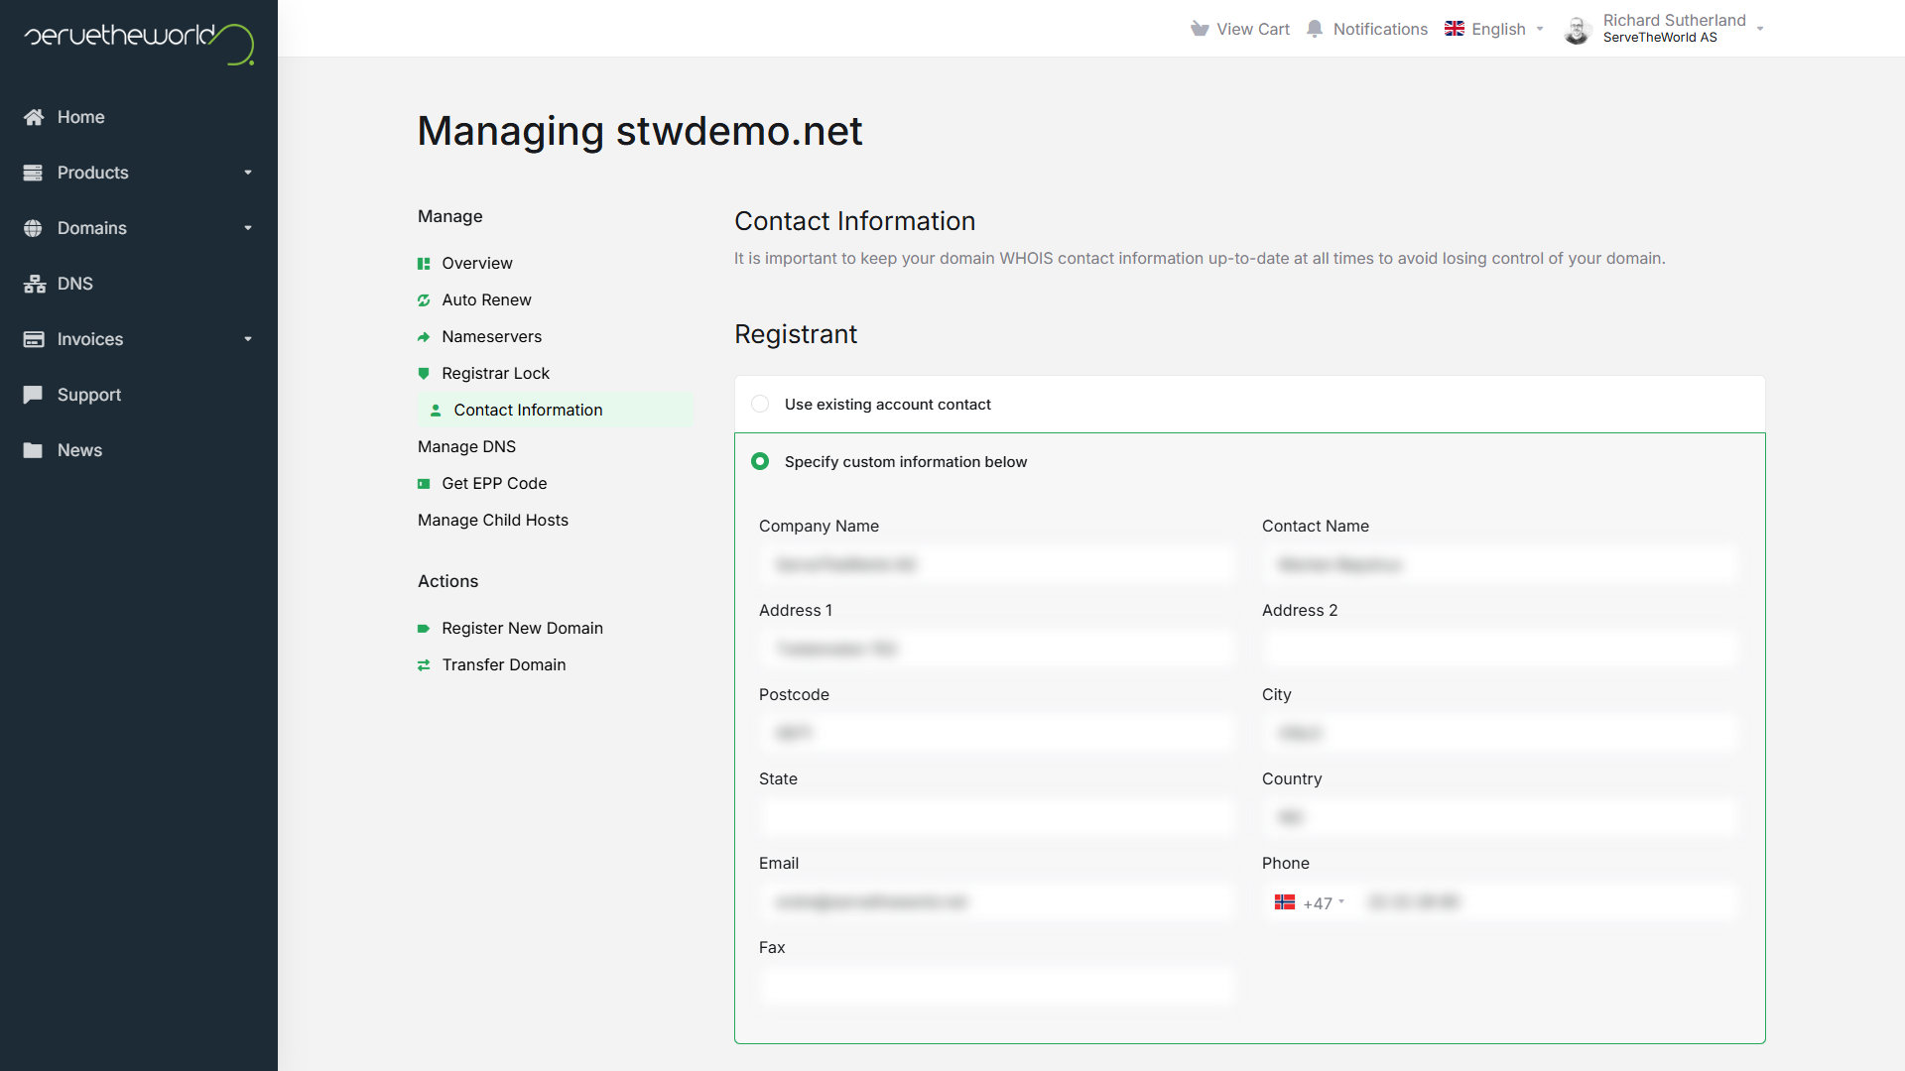This screenshot has height=1071, width=1905.
Task: Click the Address 2 input field
Action: [x=1501, y=650]
